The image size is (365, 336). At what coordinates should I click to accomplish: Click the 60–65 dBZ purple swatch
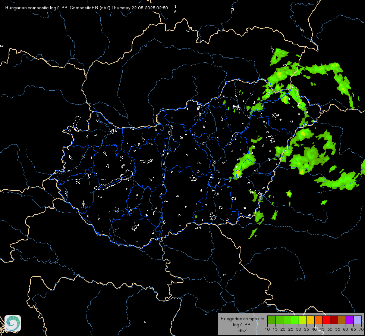tap(350, 320)
